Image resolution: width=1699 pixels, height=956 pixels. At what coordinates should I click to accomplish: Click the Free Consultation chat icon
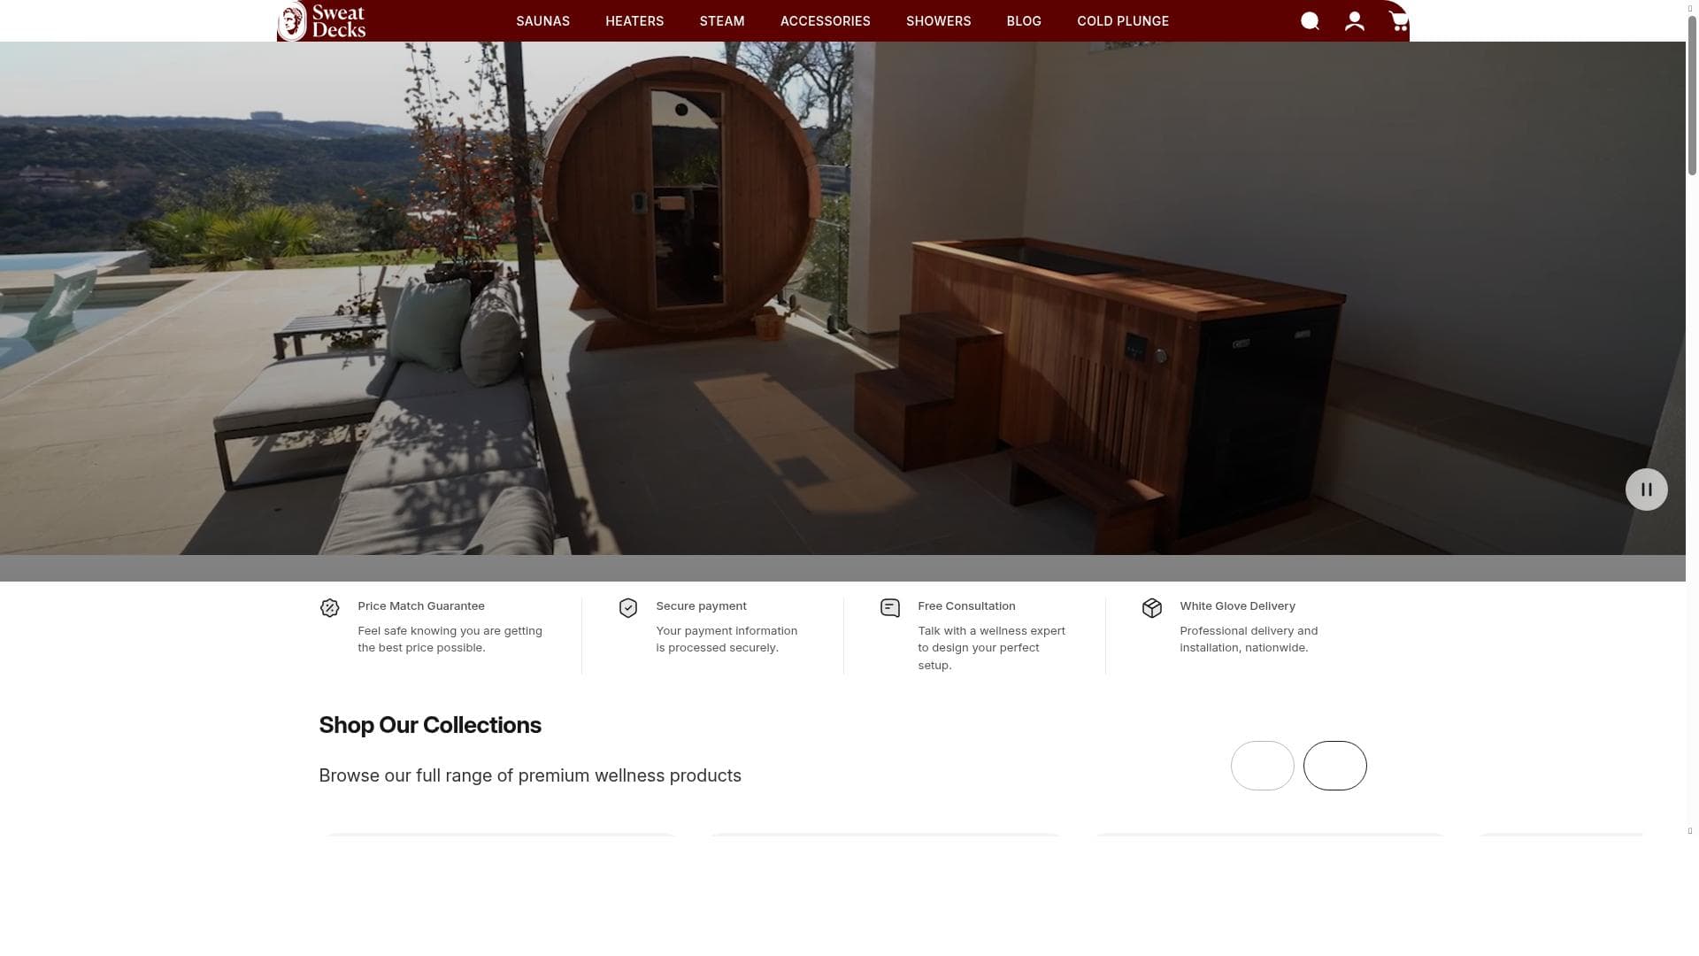[890, 608]
